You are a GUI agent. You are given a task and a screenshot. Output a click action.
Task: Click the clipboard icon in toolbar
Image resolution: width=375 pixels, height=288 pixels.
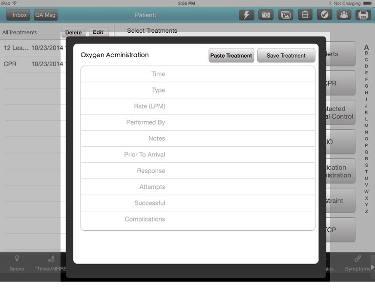(305, 15)
